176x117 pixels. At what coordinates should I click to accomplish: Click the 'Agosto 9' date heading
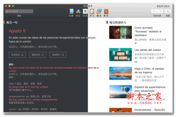17,31
